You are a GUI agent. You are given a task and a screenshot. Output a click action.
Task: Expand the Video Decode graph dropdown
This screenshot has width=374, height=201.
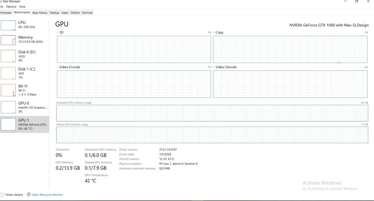coord(214,67)
